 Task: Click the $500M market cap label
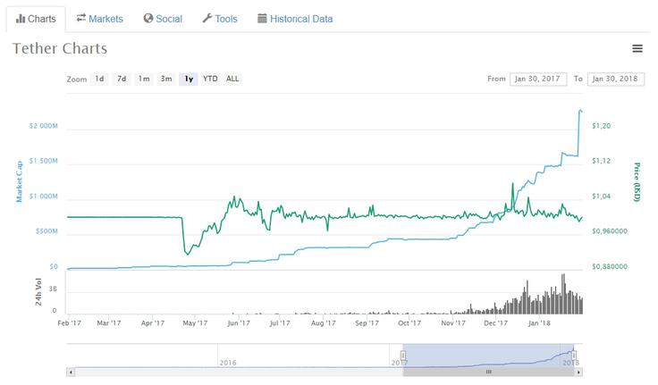point(46,231)
